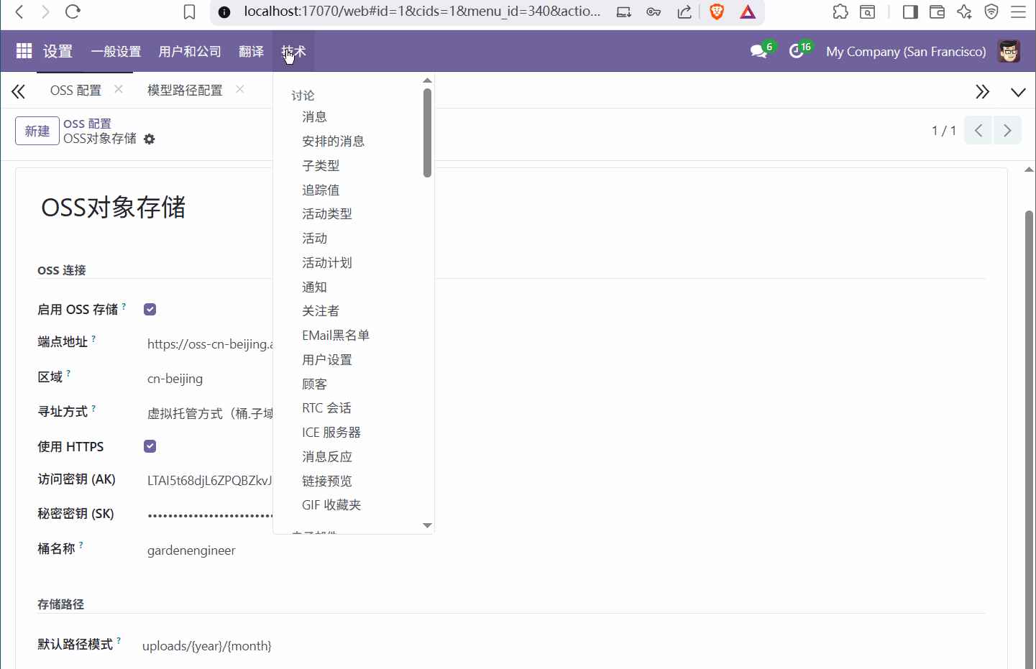Open Brave VPN shield icon
Viewport: 1036px width, 669px height.
pyautogui.click(x=991, y=11)
